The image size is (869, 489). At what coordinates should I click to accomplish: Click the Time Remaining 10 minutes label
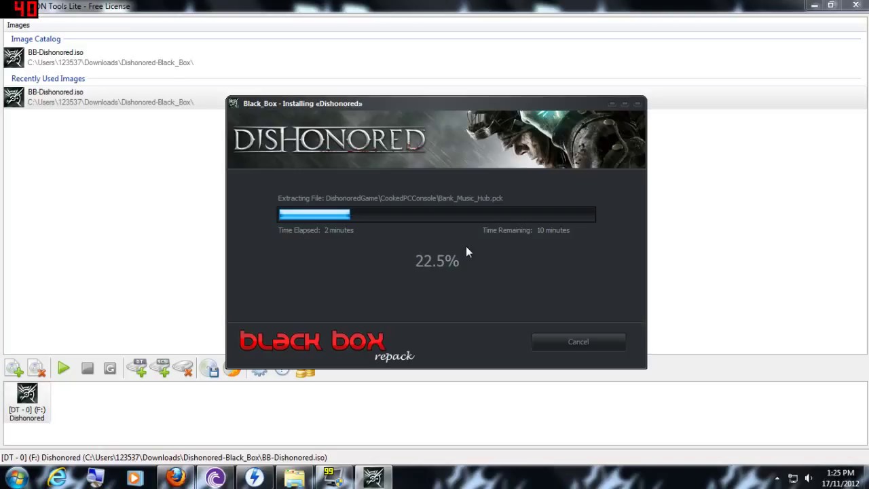pos(526,230)
